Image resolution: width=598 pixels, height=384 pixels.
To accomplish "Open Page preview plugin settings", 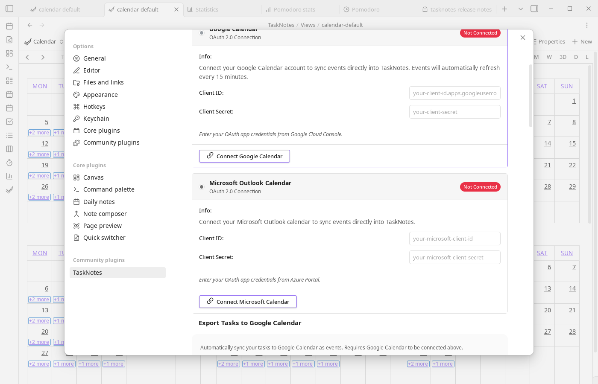I will pyautogui.click(x=117, y=226).
